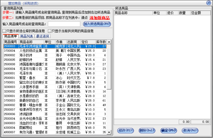Click 总金额 header in selected products
Viewport: 213px width, 138px height.
click(200, 13)
